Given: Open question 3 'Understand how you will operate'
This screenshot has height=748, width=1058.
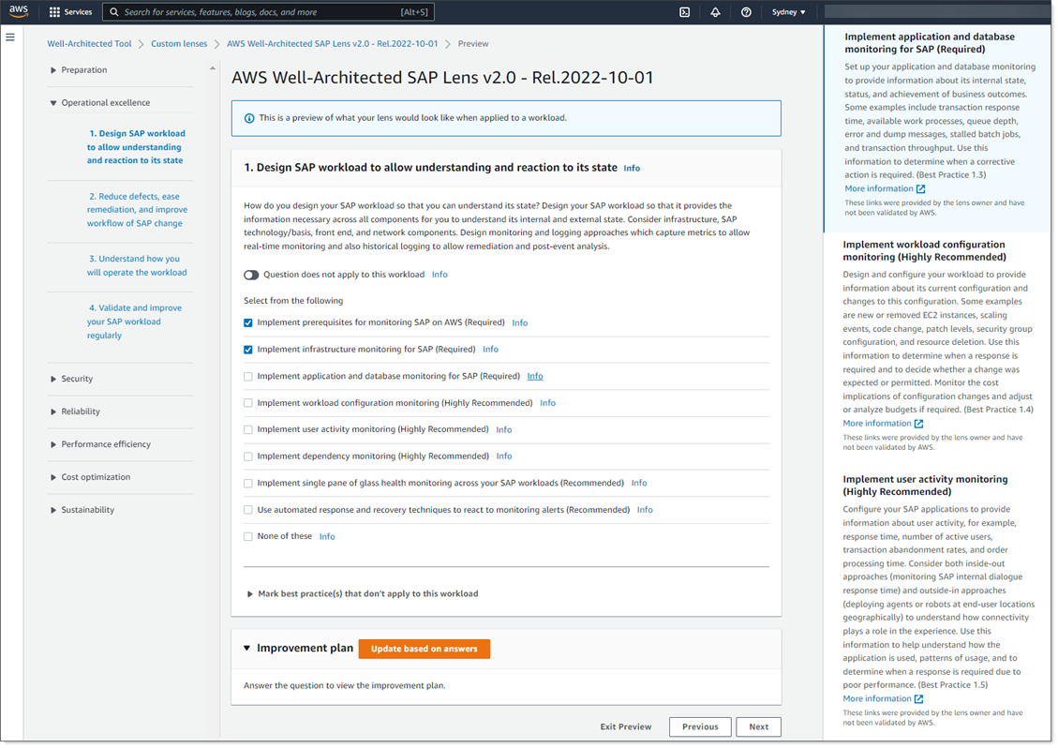Looking at the screenshot, I should pos(137,266).
